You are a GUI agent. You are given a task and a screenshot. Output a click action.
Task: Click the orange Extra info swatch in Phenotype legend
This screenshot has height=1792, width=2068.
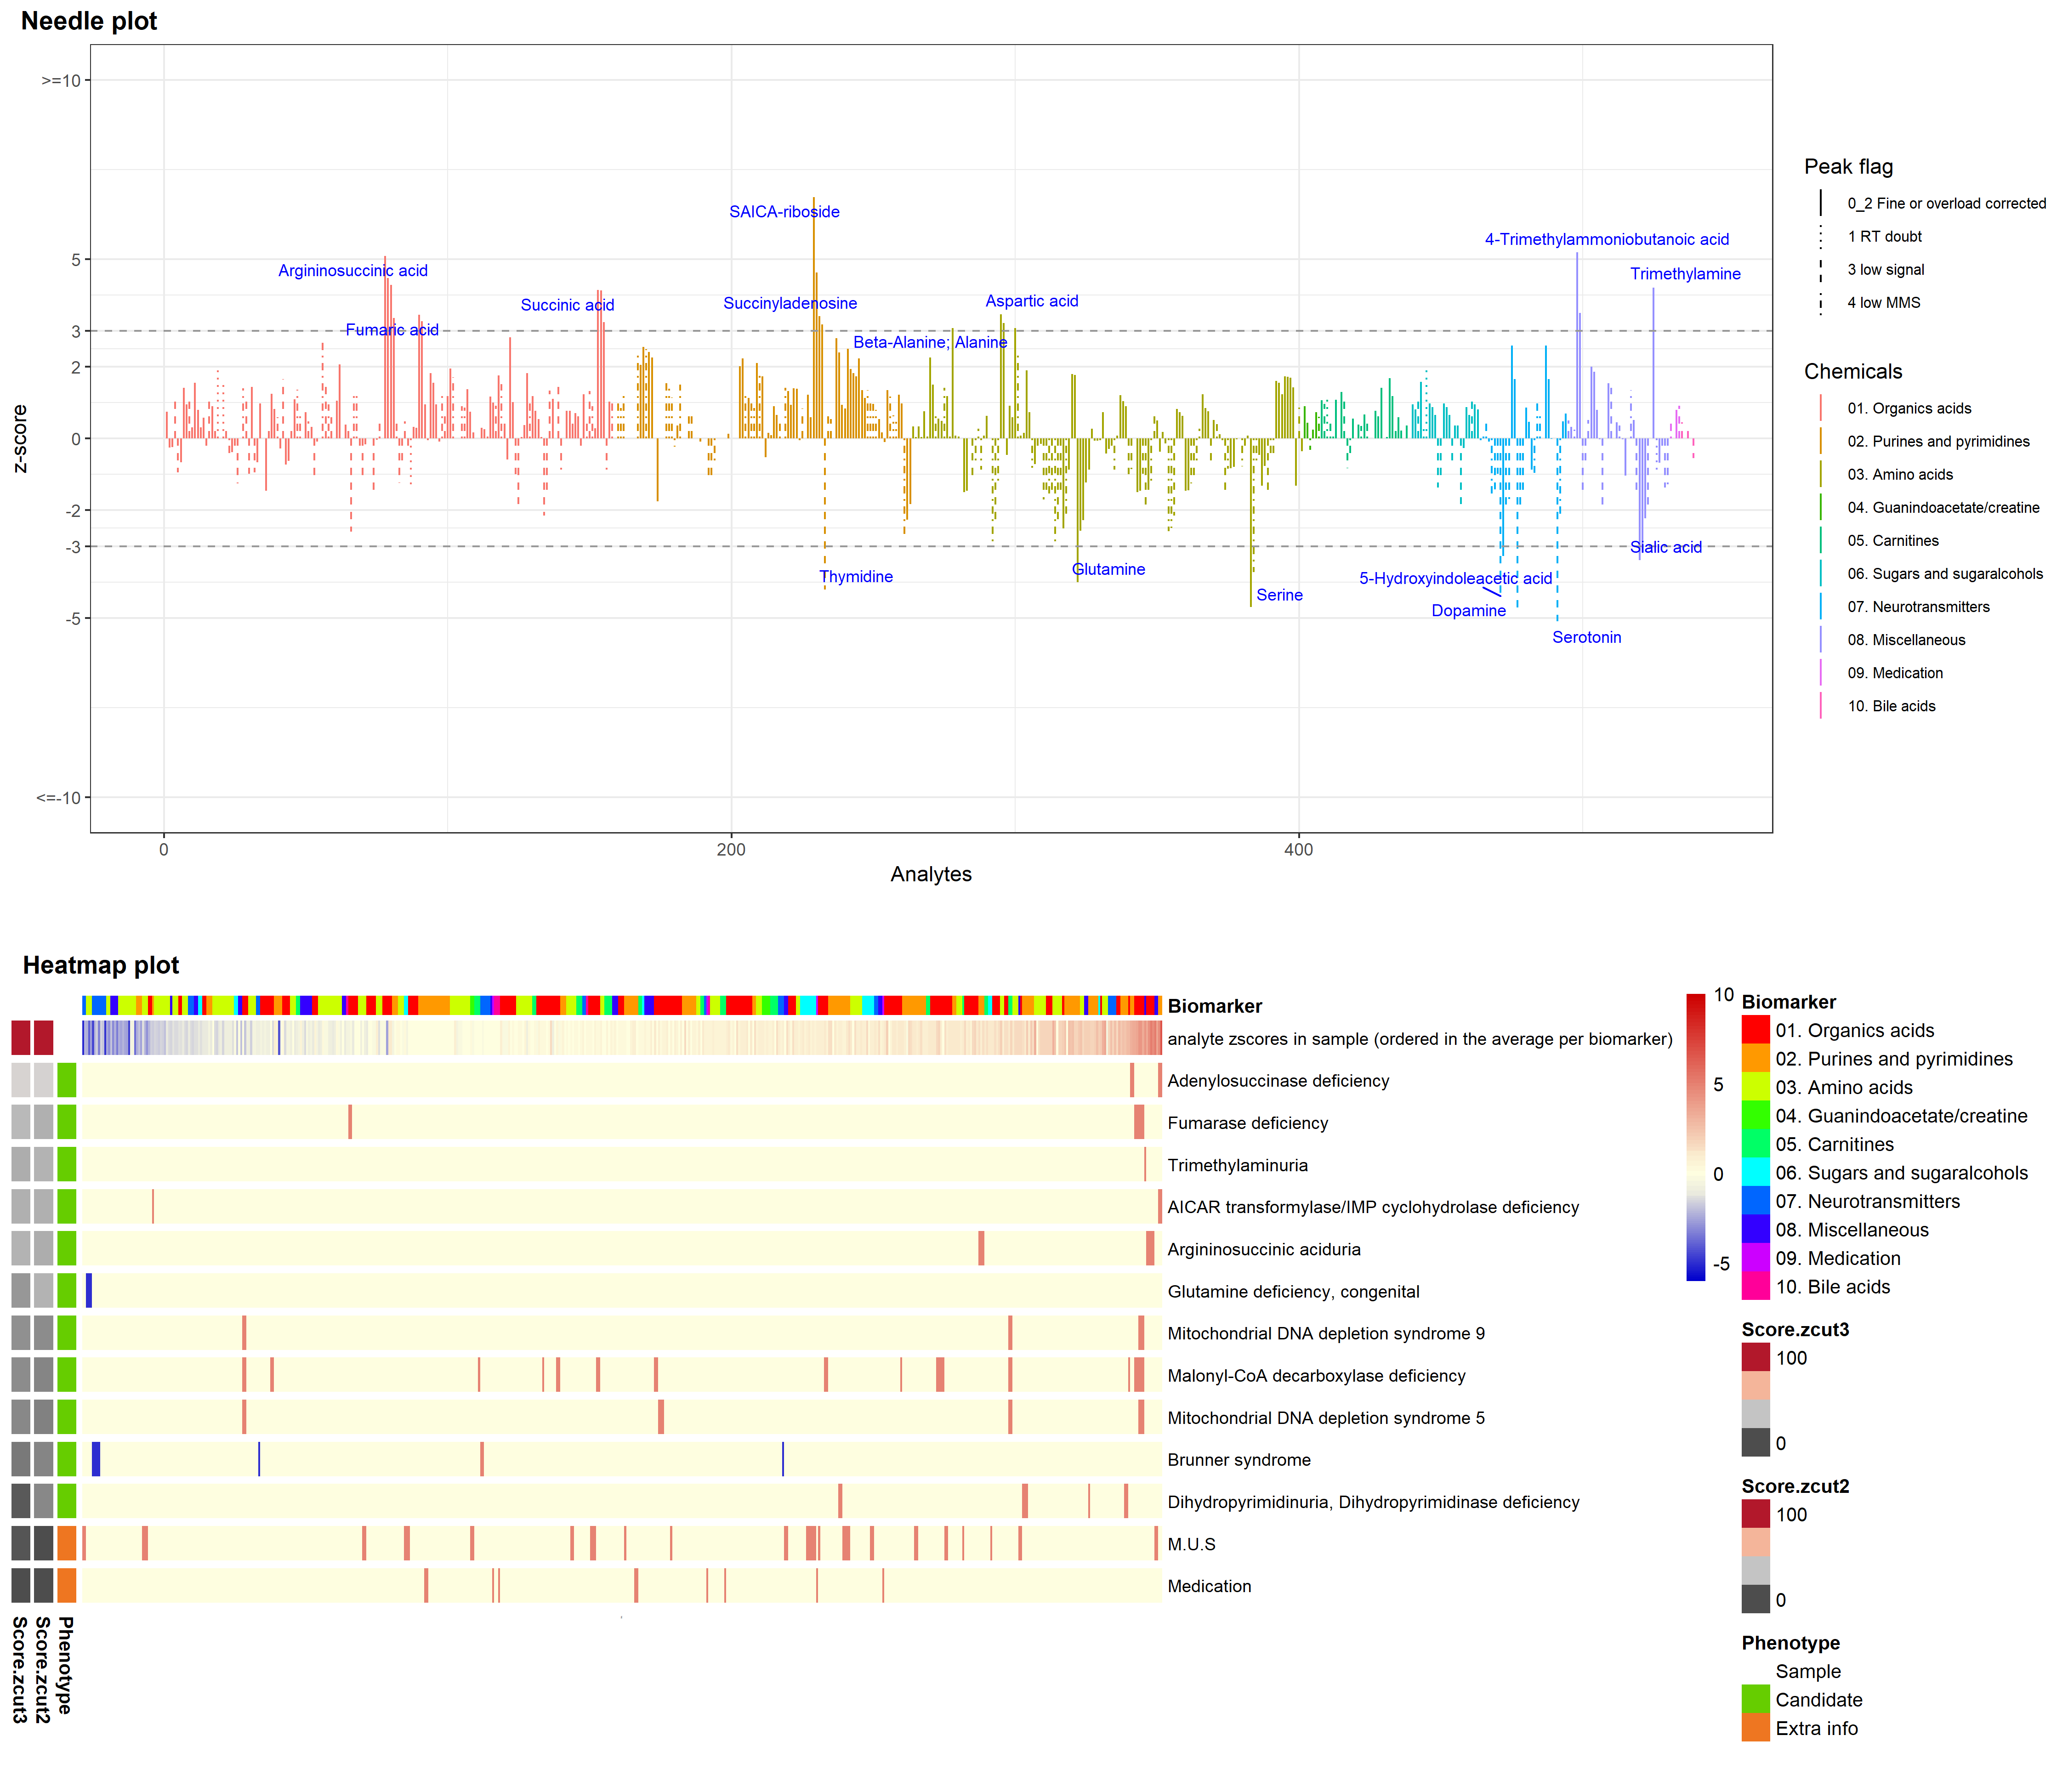(1755, 1728)
